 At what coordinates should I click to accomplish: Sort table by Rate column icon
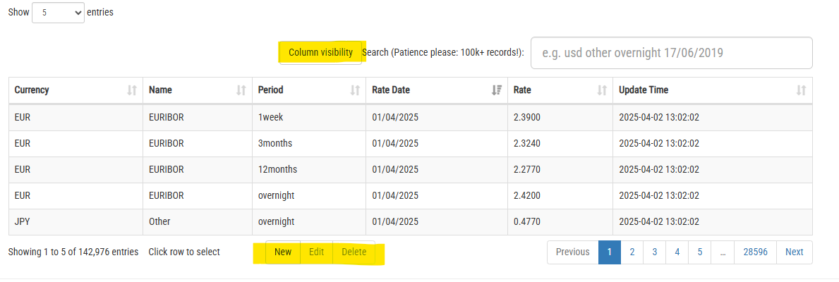pos(602,90)
